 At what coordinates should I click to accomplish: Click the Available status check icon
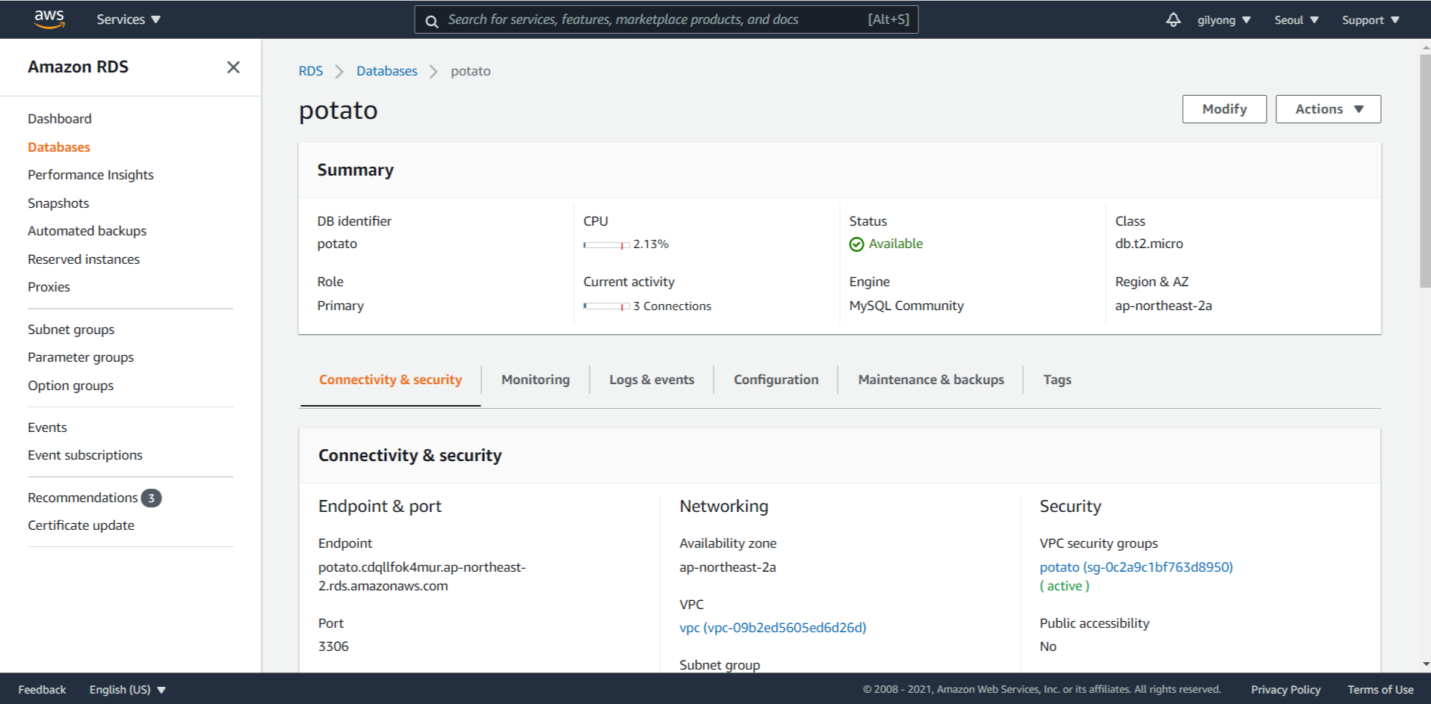pyautogui.click(x=856, y=244)
